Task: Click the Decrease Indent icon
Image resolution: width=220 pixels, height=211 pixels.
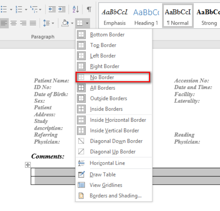Action: tap(52, 9)
